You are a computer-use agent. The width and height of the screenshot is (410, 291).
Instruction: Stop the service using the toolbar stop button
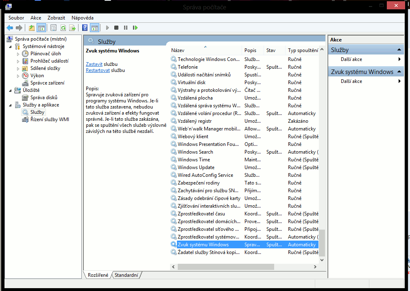116,28
